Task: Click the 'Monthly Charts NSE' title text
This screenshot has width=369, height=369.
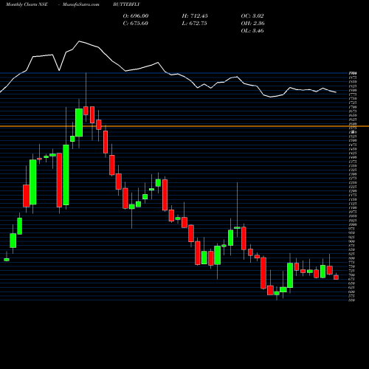Action: click(27, 4)
